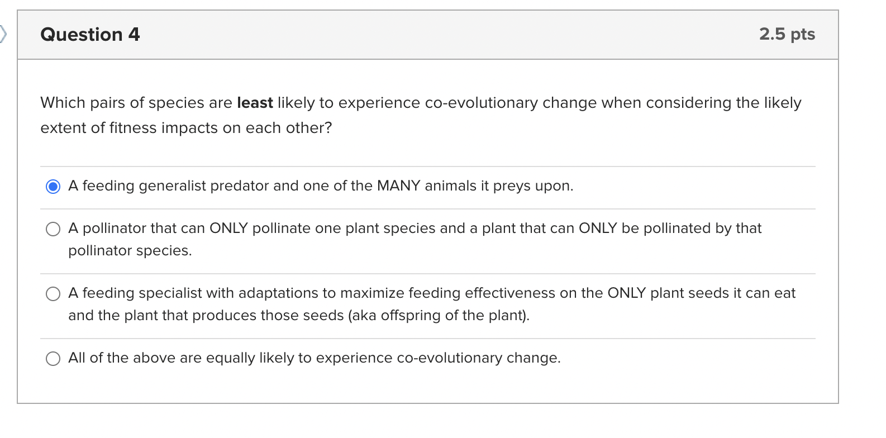Screen dimensions: 886x438
Task: Choose the ONLY-pollinate pollinator radio option
Action: (x=53, y=229)
